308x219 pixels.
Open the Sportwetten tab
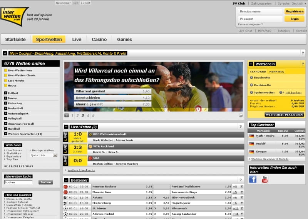49,39
